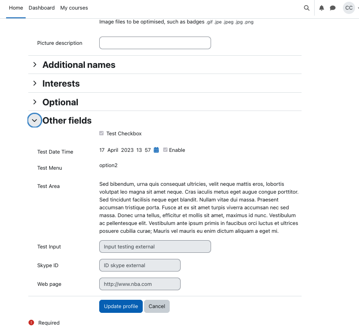Collapse the Other fields section
Screen dimensions: 359x332
click(x=34, y=120)
